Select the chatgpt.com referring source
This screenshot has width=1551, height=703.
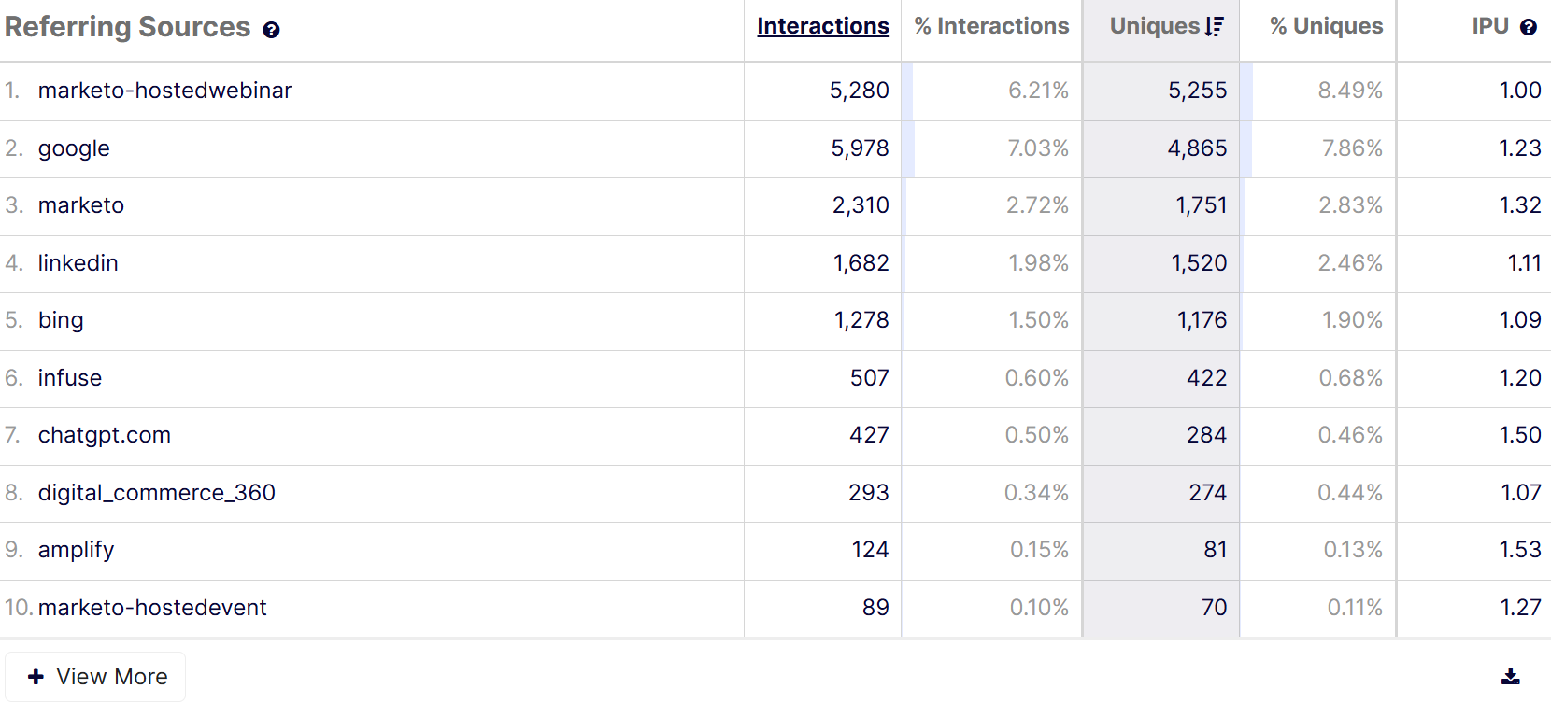coord(104,435)
